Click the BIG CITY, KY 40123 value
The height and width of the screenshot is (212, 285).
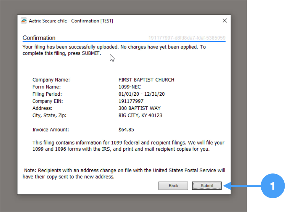click(140, 116)
